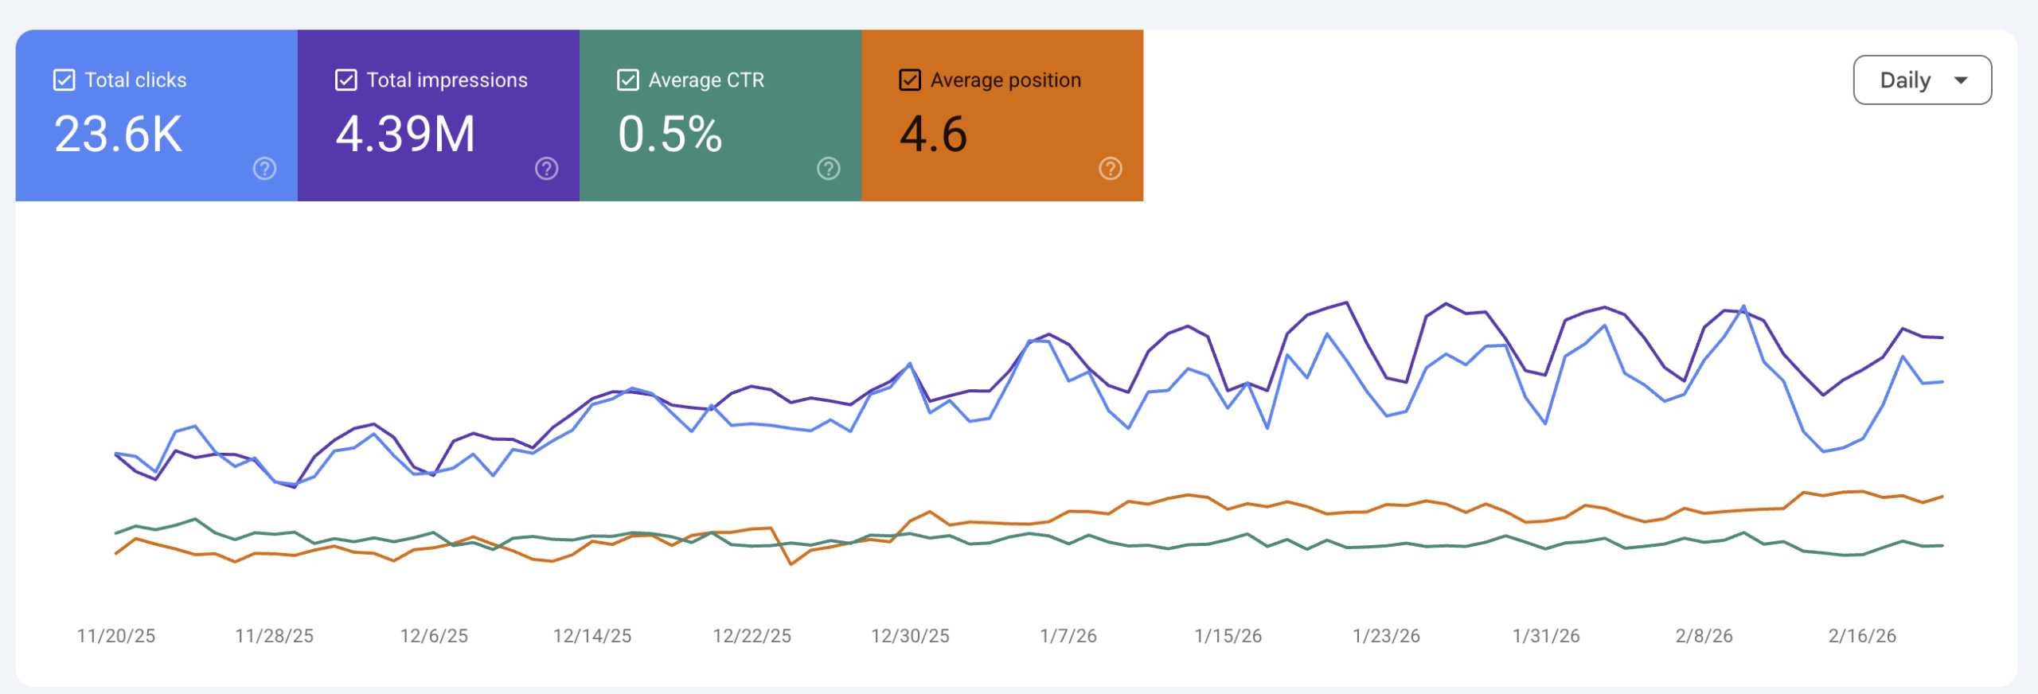This screenshot has width=2038, height=694.
Task: Click the 23.6K clicks value
Action: [118, 134]
